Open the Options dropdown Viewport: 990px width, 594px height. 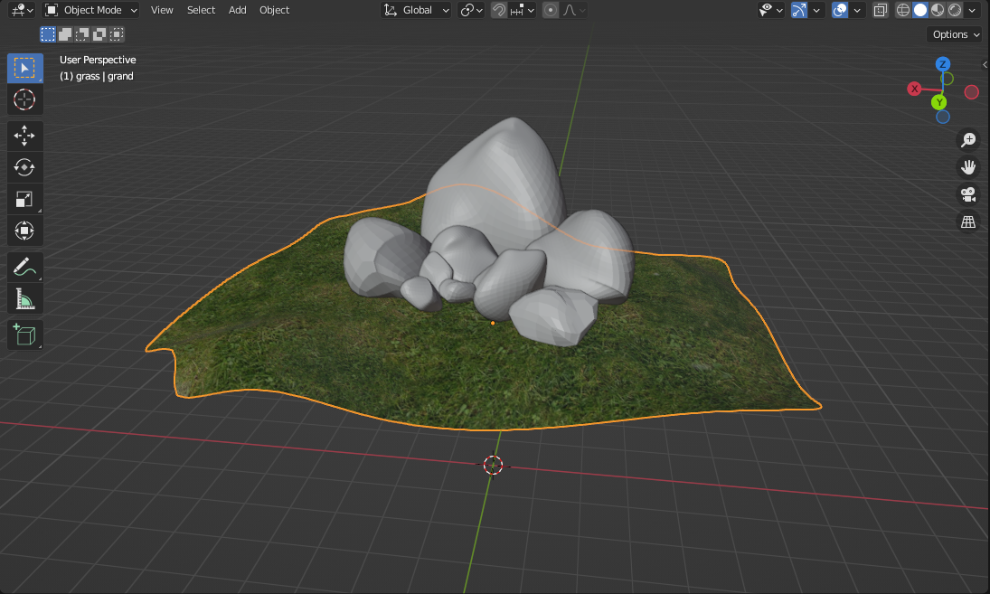point(956,34)
